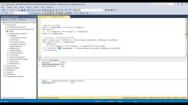Open the Вид menu

16,7
